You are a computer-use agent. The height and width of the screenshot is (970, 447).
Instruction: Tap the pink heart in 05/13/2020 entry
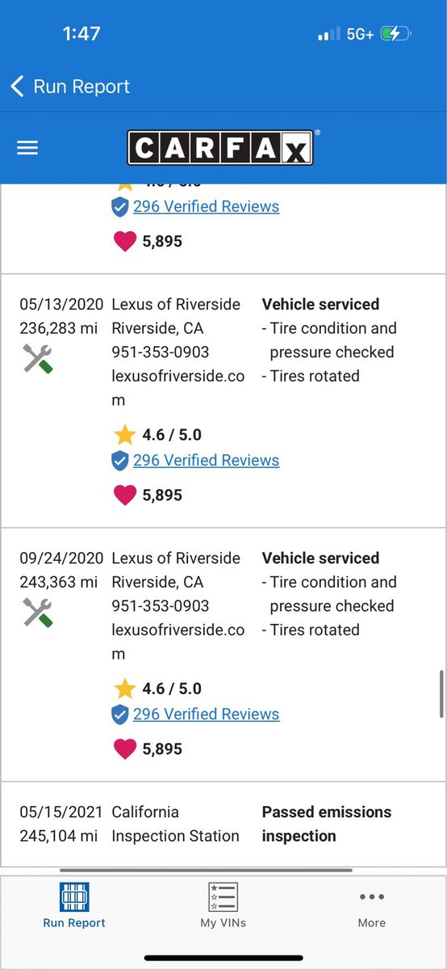click(124, 495)
